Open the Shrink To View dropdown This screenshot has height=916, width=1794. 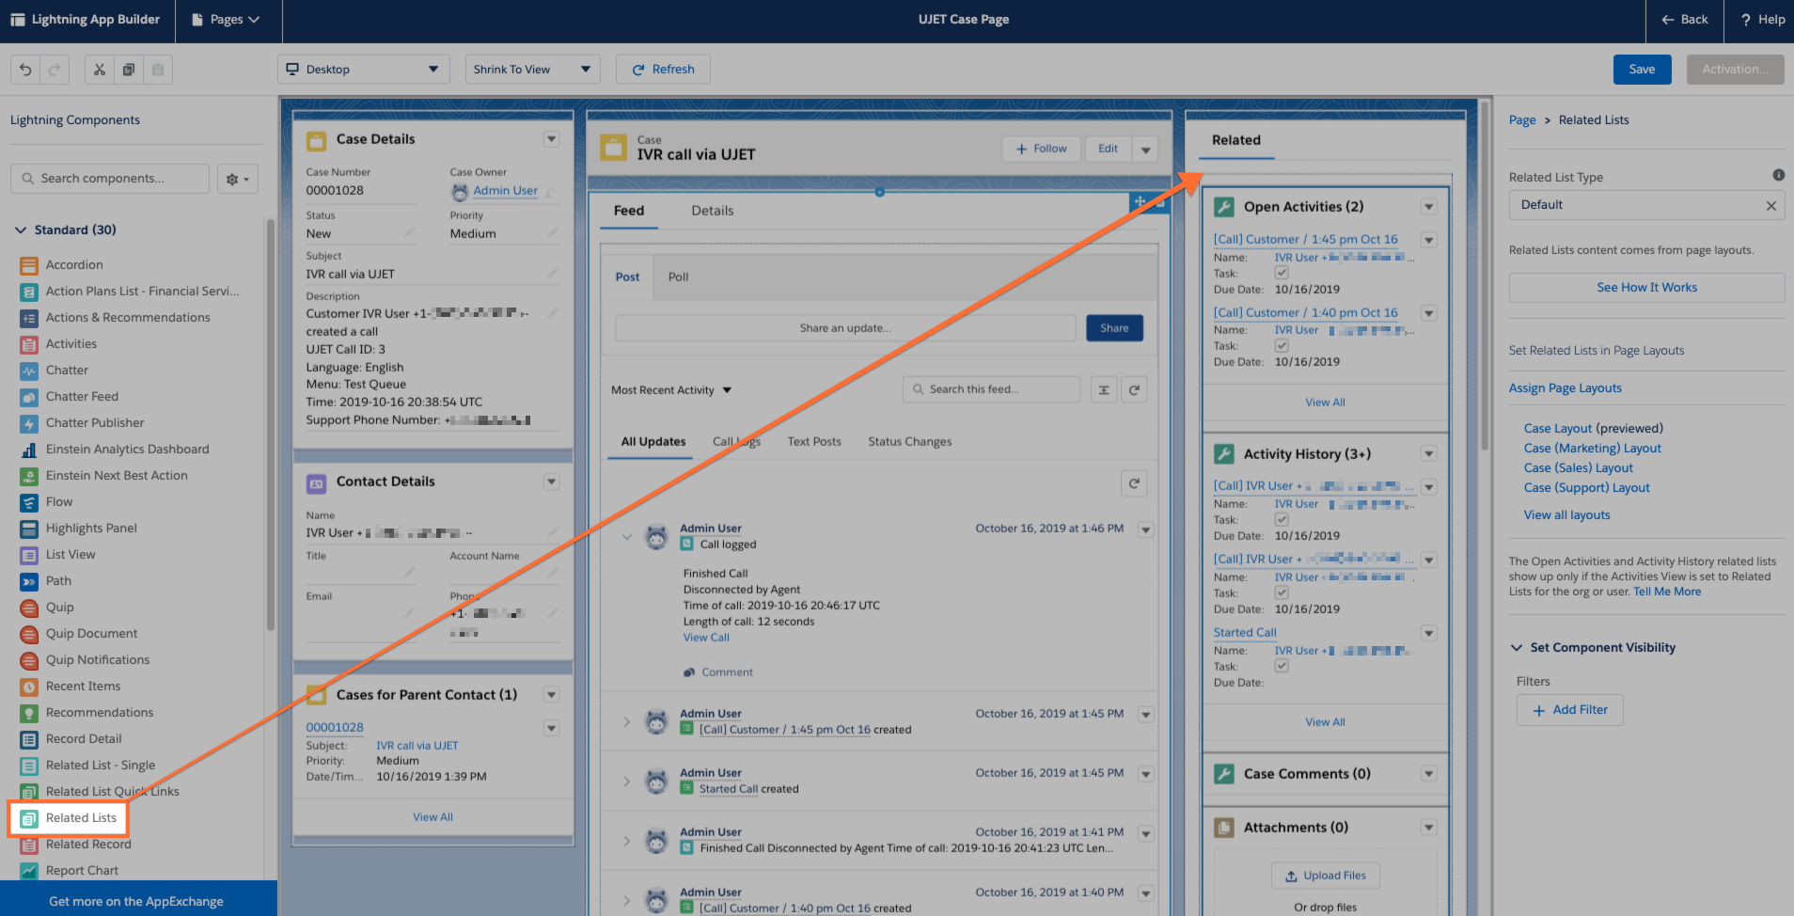[532, 70]
